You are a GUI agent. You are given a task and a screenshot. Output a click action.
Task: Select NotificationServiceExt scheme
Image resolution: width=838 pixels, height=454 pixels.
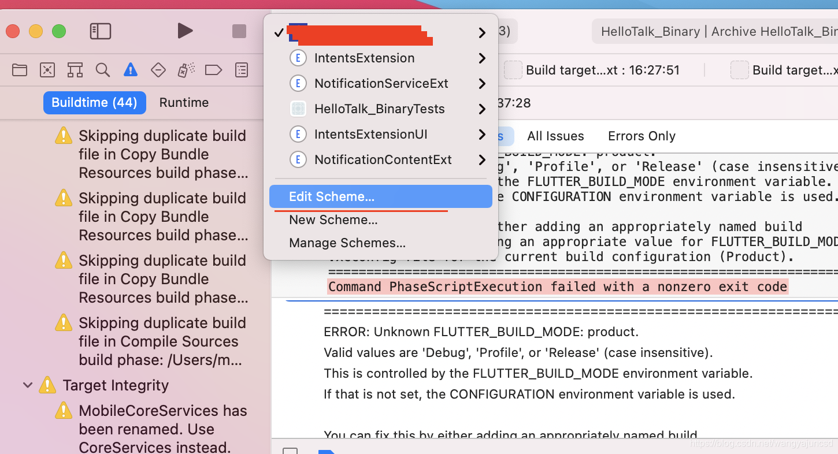point(381,83)
